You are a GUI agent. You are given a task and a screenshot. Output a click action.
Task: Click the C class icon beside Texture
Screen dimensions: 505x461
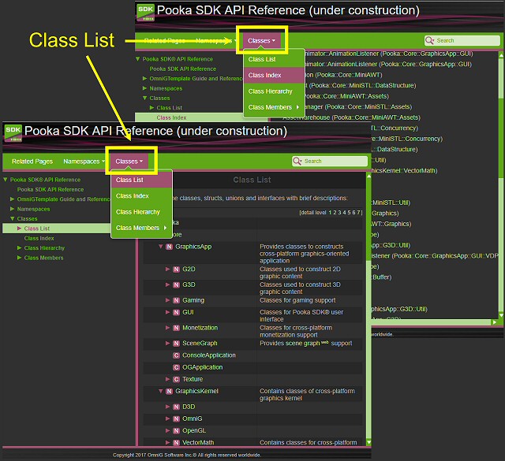pyautogui.click(x=176, y=379)
